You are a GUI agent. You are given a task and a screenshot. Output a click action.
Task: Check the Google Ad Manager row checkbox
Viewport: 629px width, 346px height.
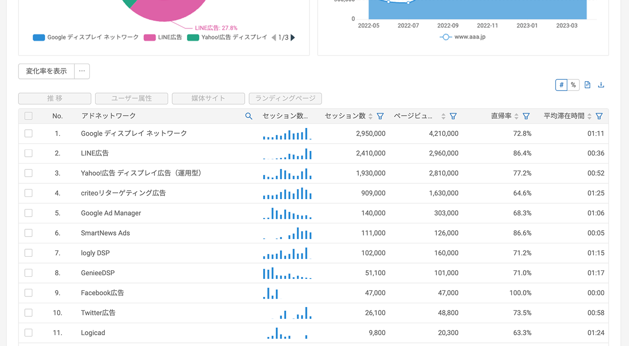(x=28, y=213)
